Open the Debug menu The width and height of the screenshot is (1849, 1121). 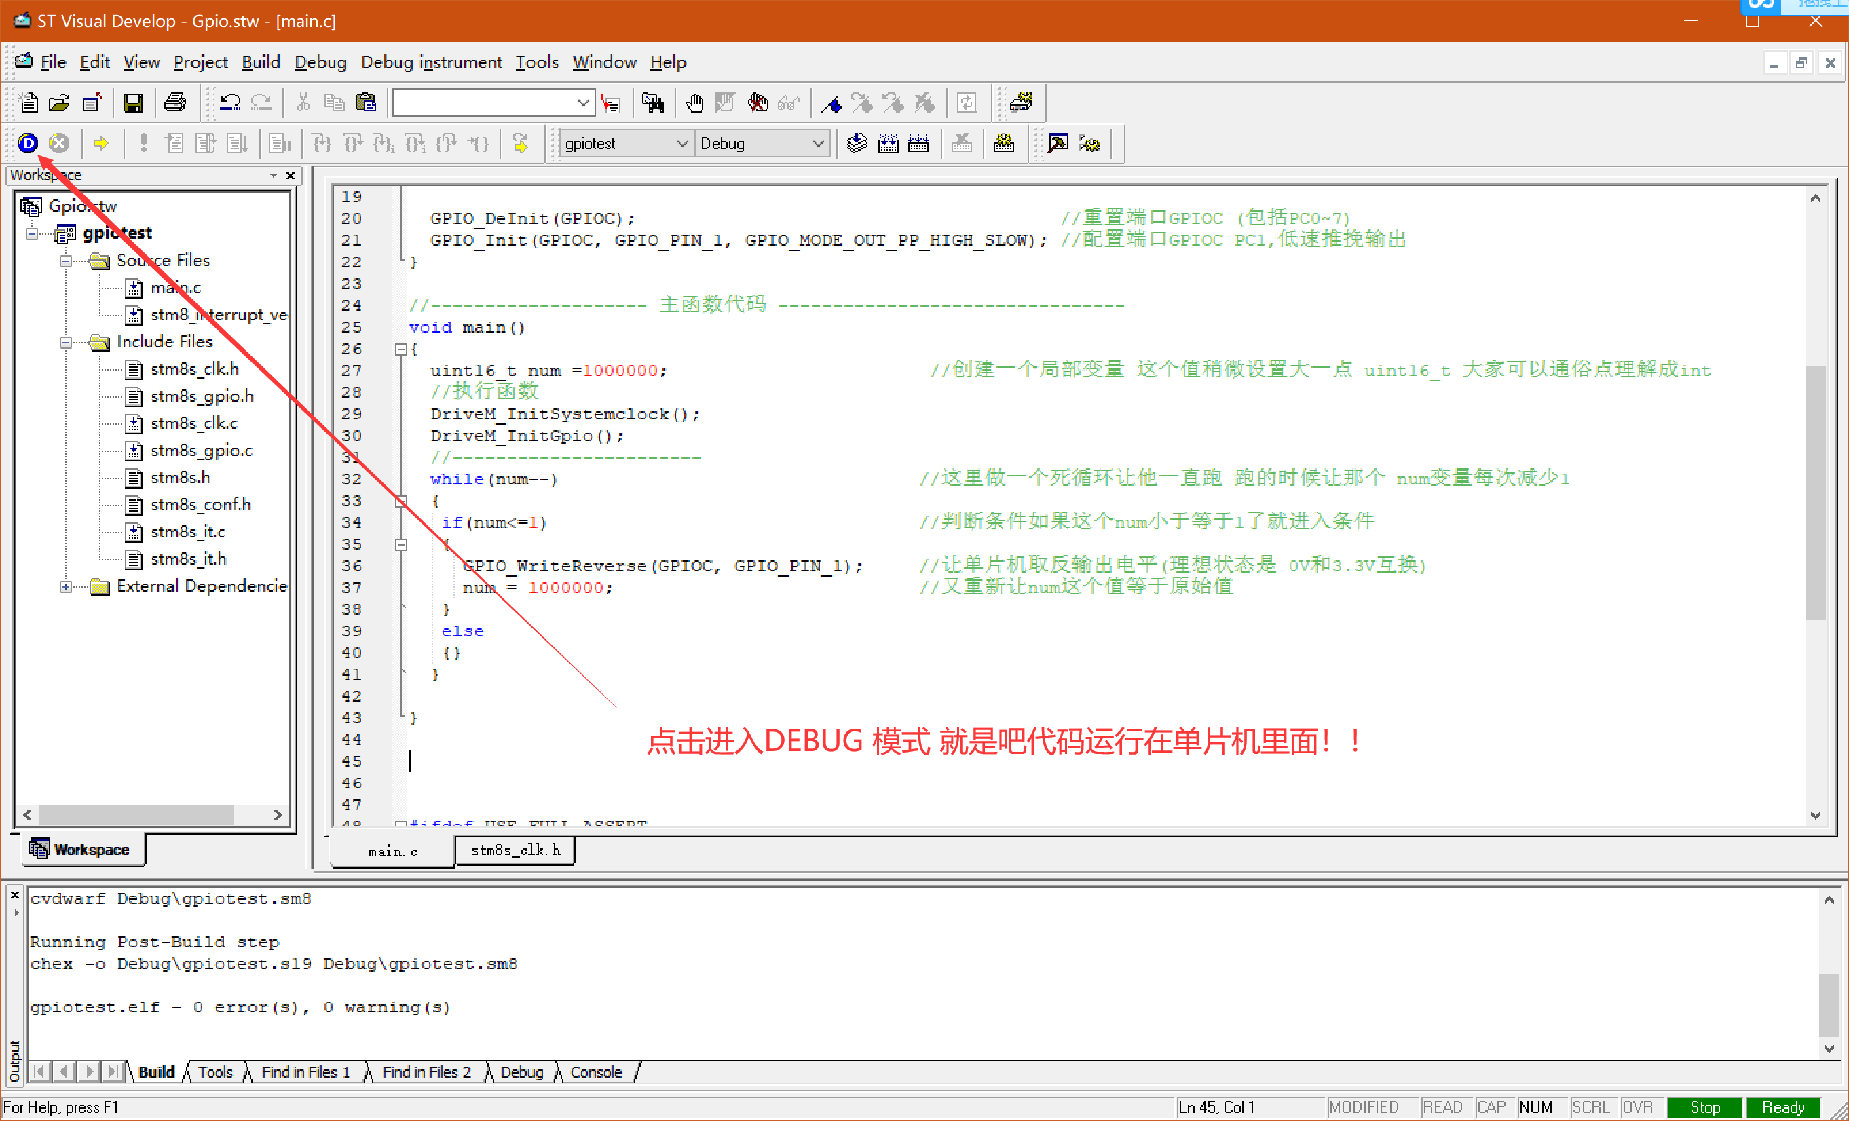pos(320,62)
